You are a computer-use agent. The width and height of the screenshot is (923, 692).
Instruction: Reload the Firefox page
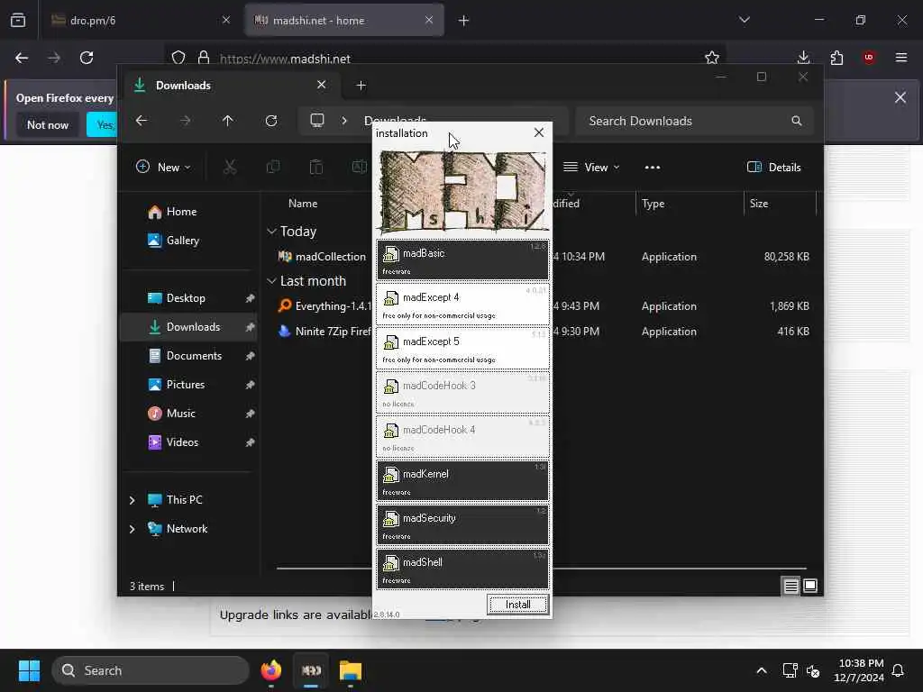(x=87, y=58)
